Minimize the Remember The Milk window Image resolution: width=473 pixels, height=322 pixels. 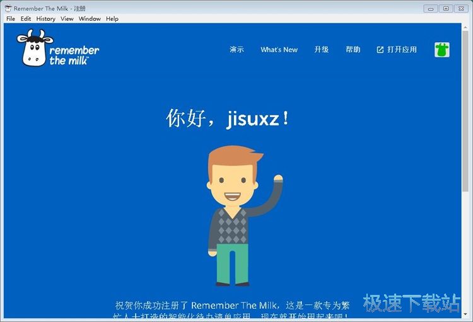click(x=431, y=9)
